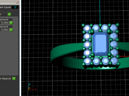
Task: Select the 0,26tw weight value
Action: click(5, 30)
